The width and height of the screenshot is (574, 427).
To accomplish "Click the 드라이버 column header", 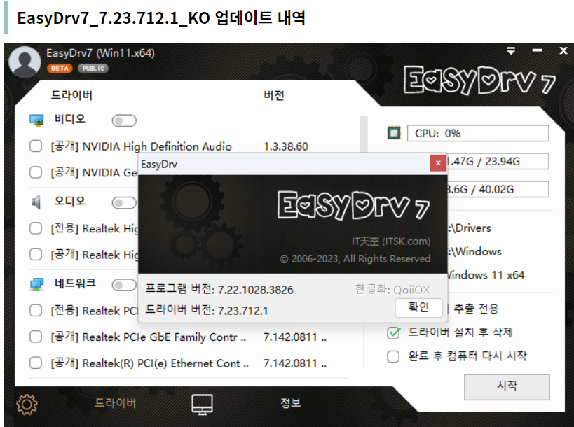I will tap(71, 95).
